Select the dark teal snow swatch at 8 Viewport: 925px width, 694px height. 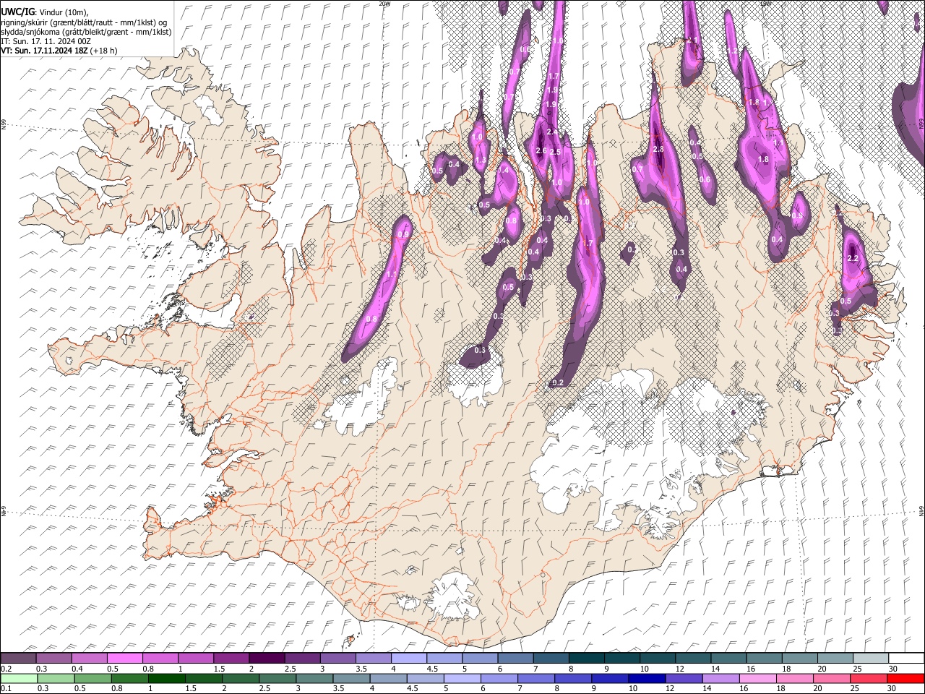pos(588,659)
